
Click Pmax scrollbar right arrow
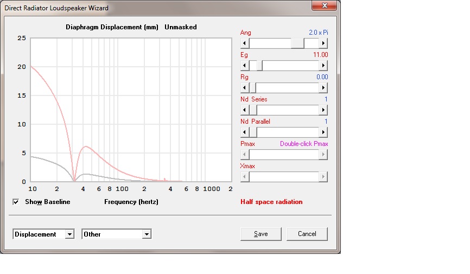[x=323, y=155]
